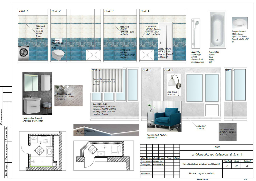
Task: Select the white vertical blinds image
Action: coord(107,80)
